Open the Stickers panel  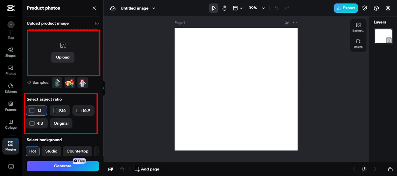point(11,88)
